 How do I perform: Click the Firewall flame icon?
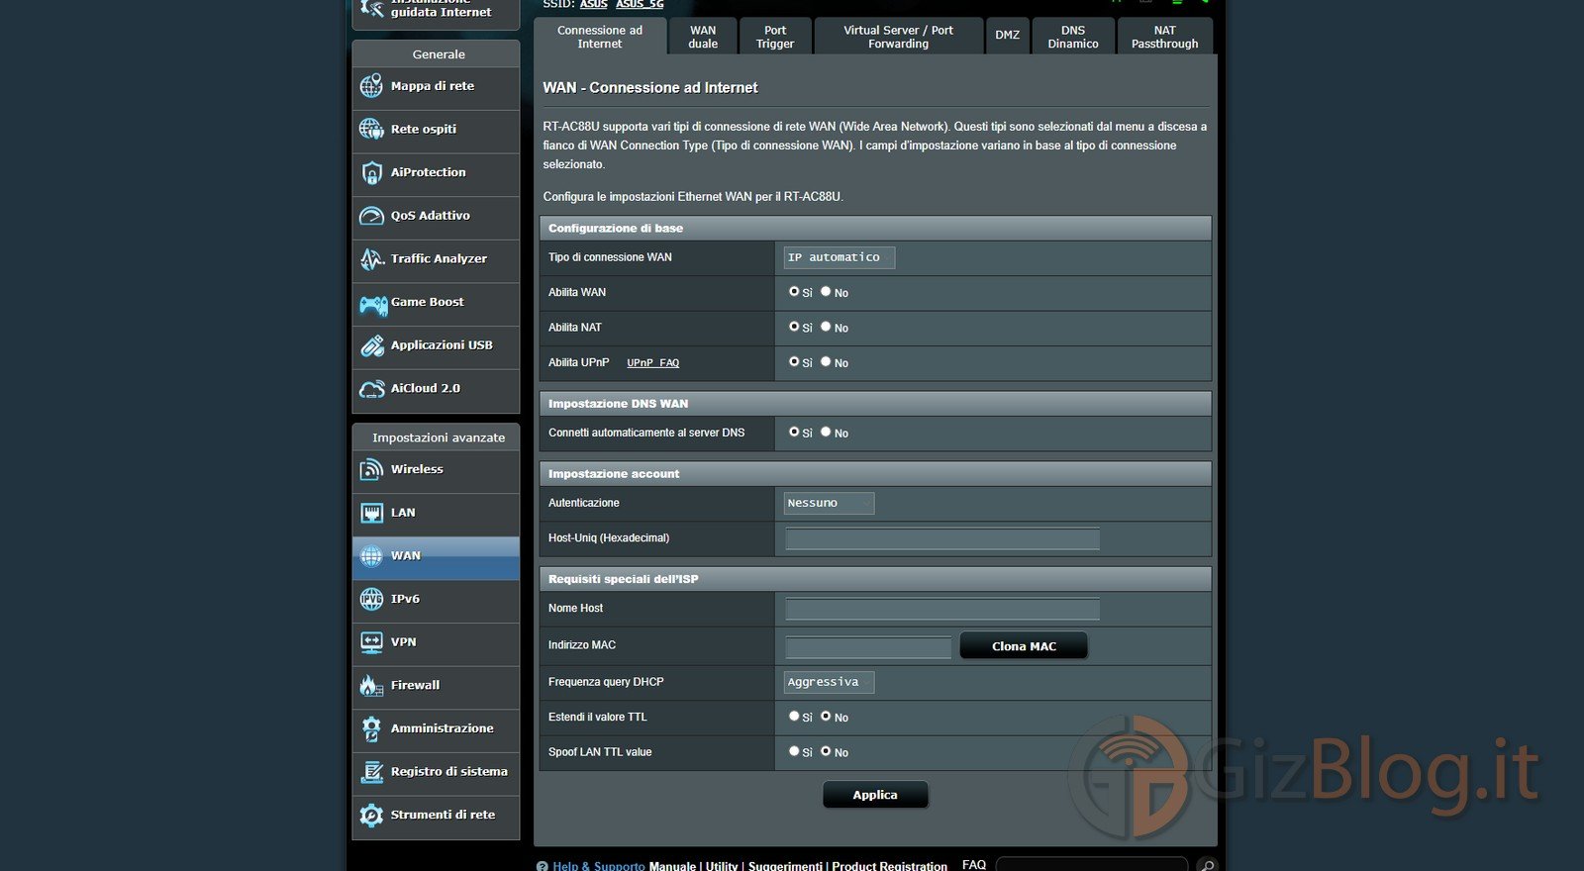click(x=371, y=685)
